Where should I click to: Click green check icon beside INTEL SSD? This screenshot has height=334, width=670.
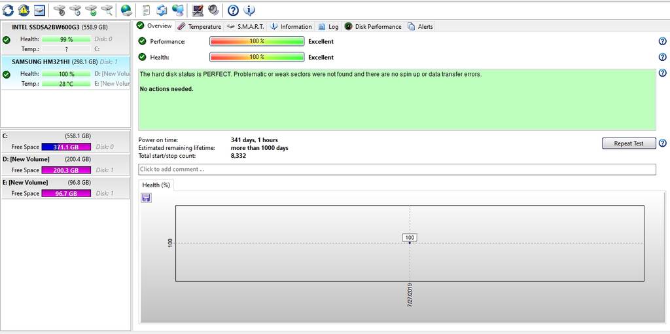(x=7, y=40)
